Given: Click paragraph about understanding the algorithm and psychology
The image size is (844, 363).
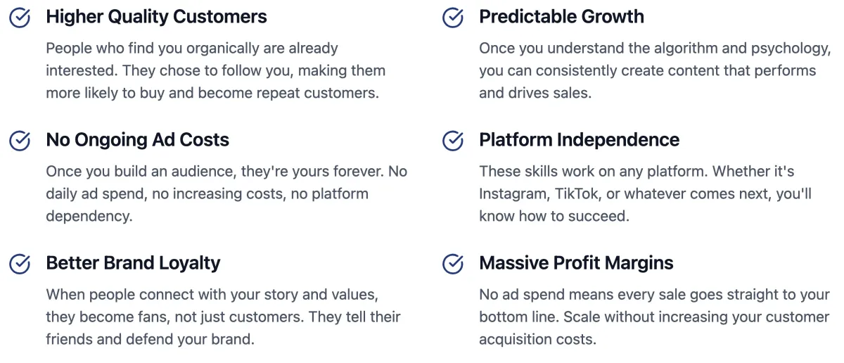Looking at the screenshot, I should click(x=655, y=71).
